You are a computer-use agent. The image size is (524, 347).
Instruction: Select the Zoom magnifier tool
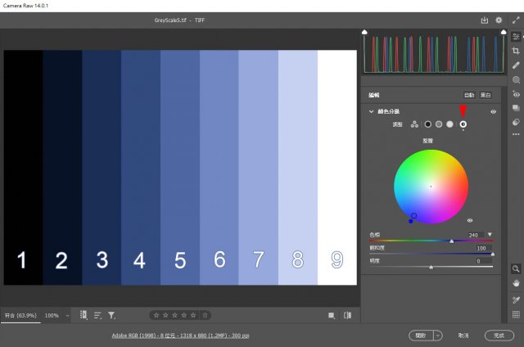pos(516,268)
